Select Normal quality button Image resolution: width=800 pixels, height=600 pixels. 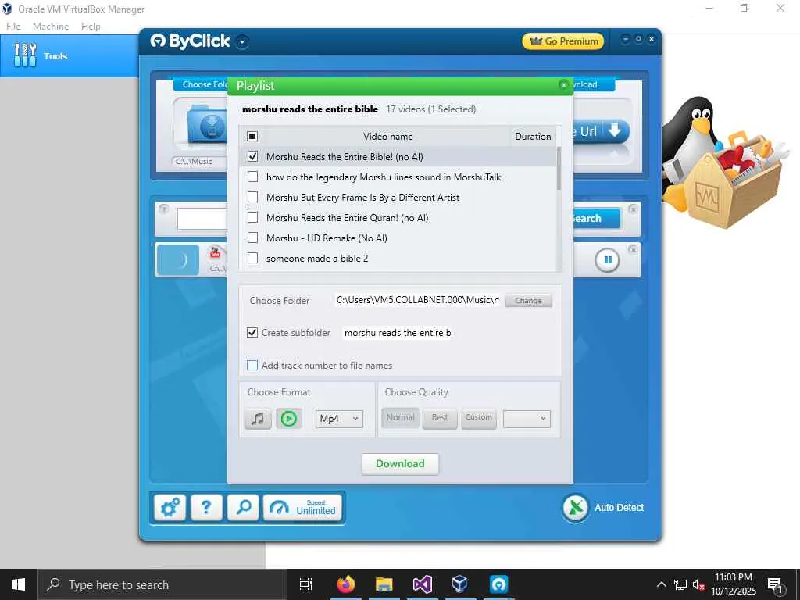[x=401, y=418]
